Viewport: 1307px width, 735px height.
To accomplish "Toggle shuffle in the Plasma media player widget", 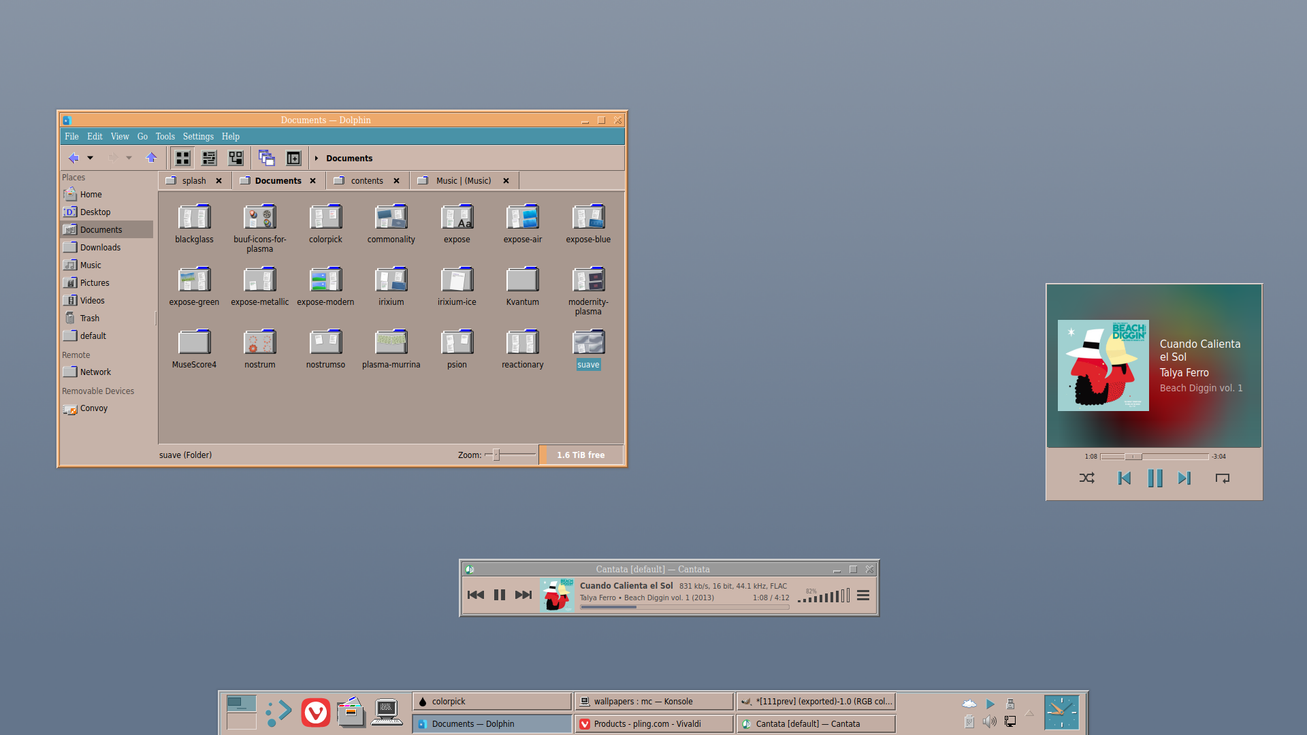I will pyautogui.click(x=1086, y=478).
